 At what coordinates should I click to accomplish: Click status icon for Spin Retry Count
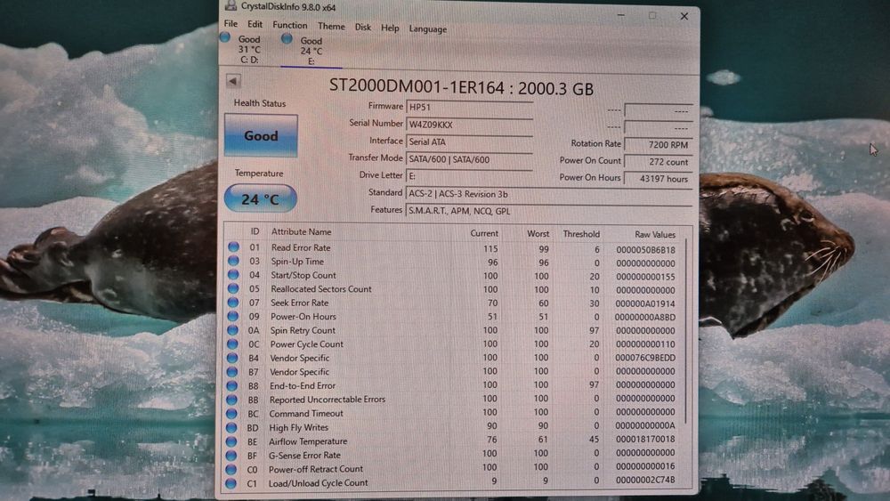coord(232,329)
